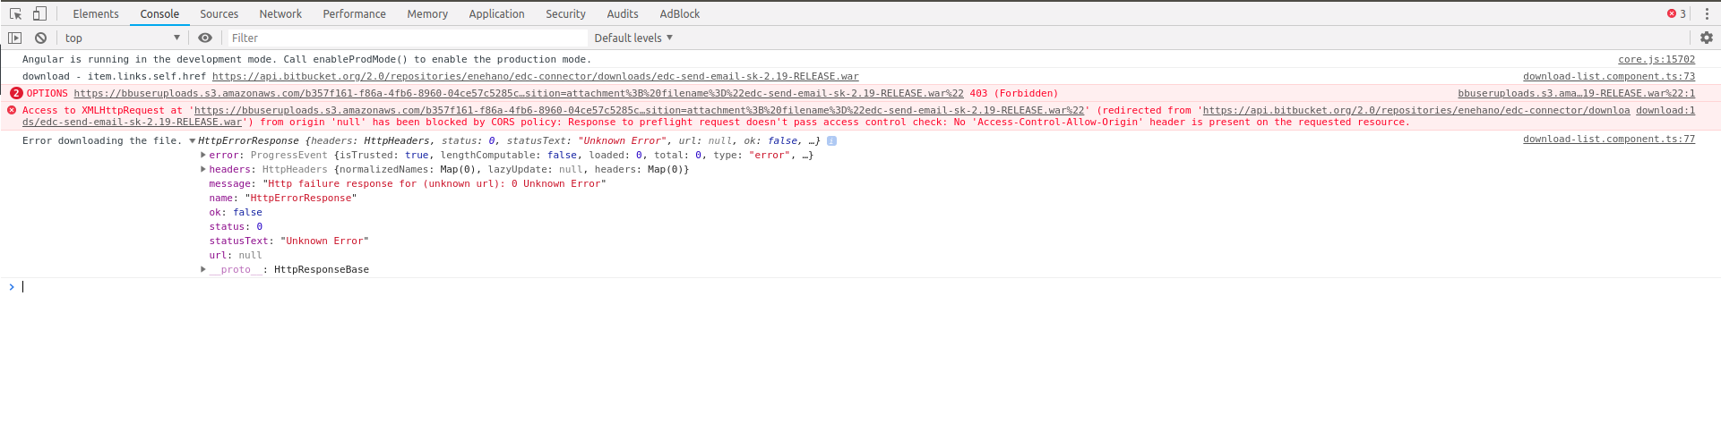
Task: Open the Default levels dropdown
Action: pos(633,38)
